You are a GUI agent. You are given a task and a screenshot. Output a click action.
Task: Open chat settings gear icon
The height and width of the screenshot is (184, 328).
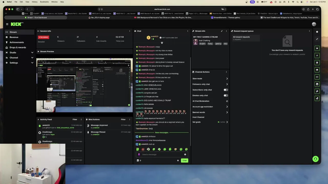point(178,160)
